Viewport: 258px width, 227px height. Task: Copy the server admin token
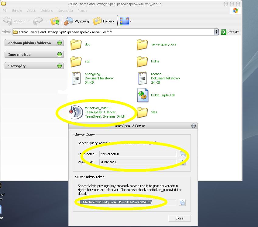tap(182, 202)
